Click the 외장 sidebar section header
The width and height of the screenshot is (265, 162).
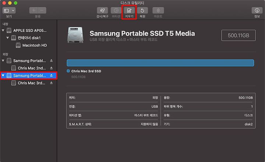[x=5, y=54]
